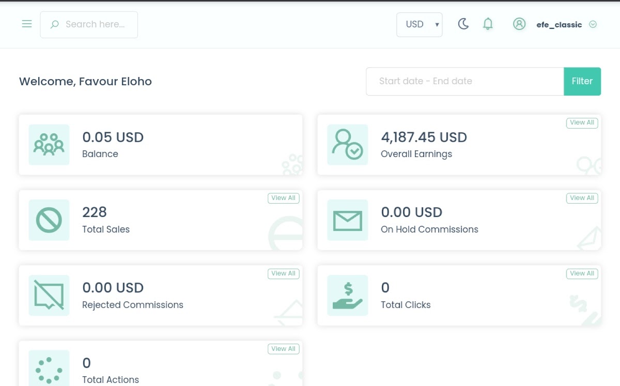Screen dimensions: 620x386
Task: Click the Search here input box
Action: (95, 25)
